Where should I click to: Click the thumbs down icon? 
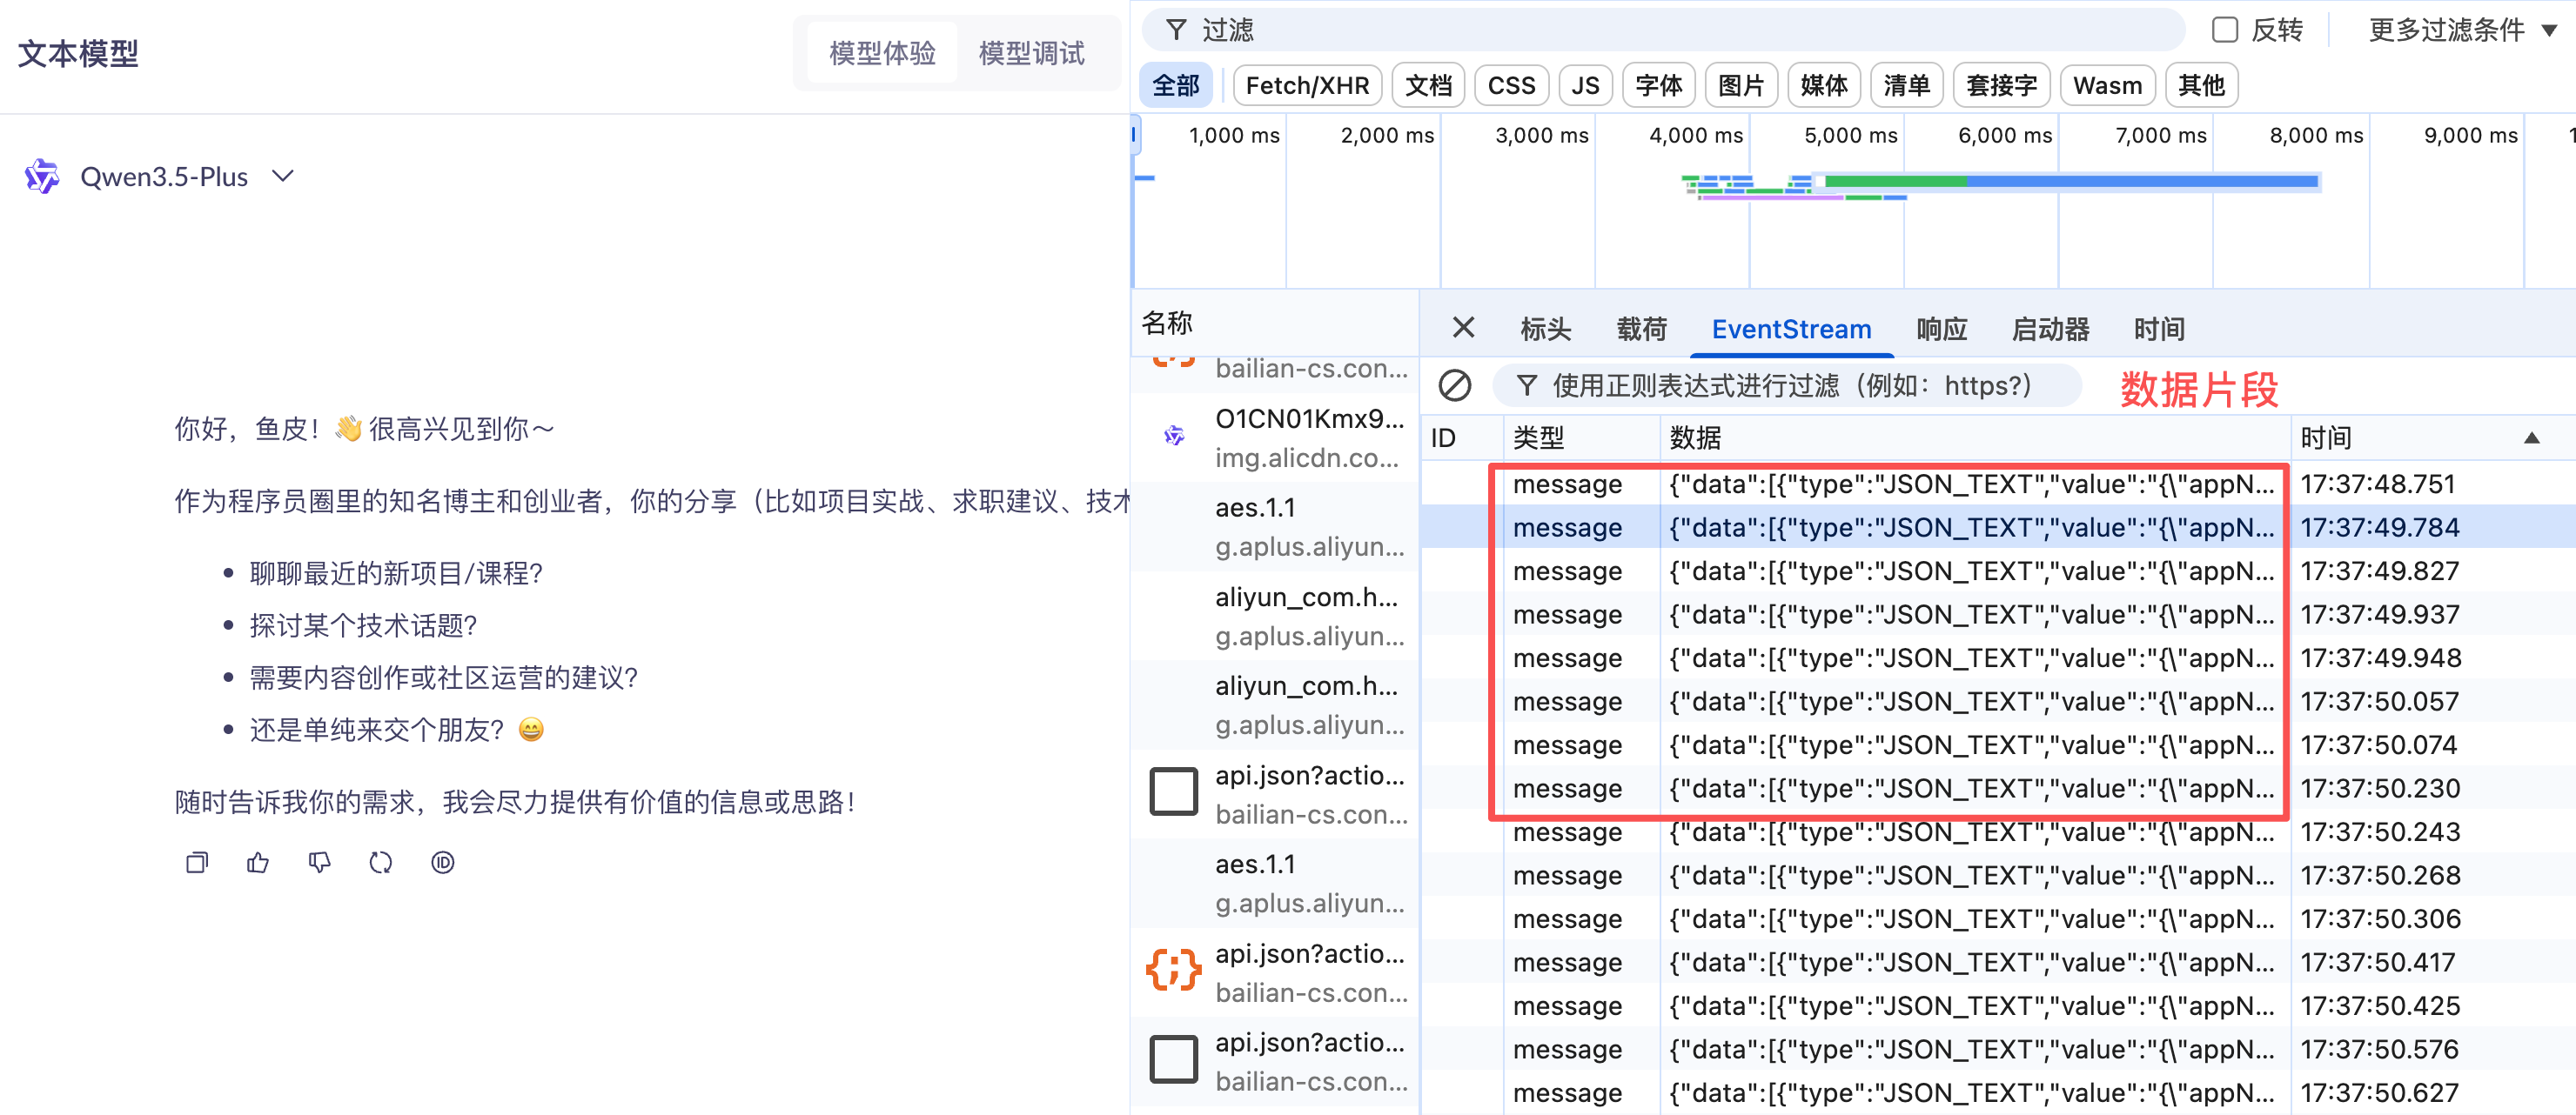[x=319, y=862]
